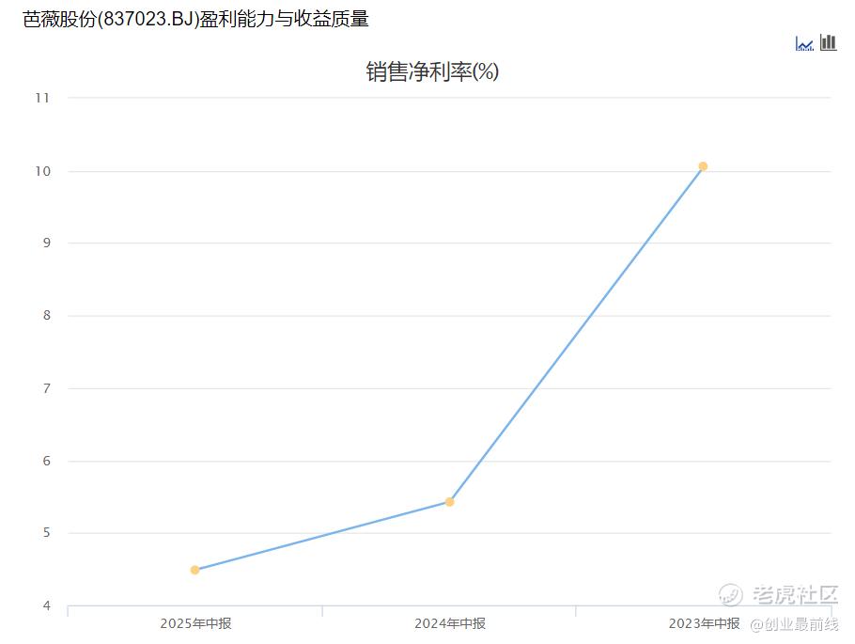Click line segment between 2025 and 2024 points
The image size is (855, 644).
coord(322,536)
